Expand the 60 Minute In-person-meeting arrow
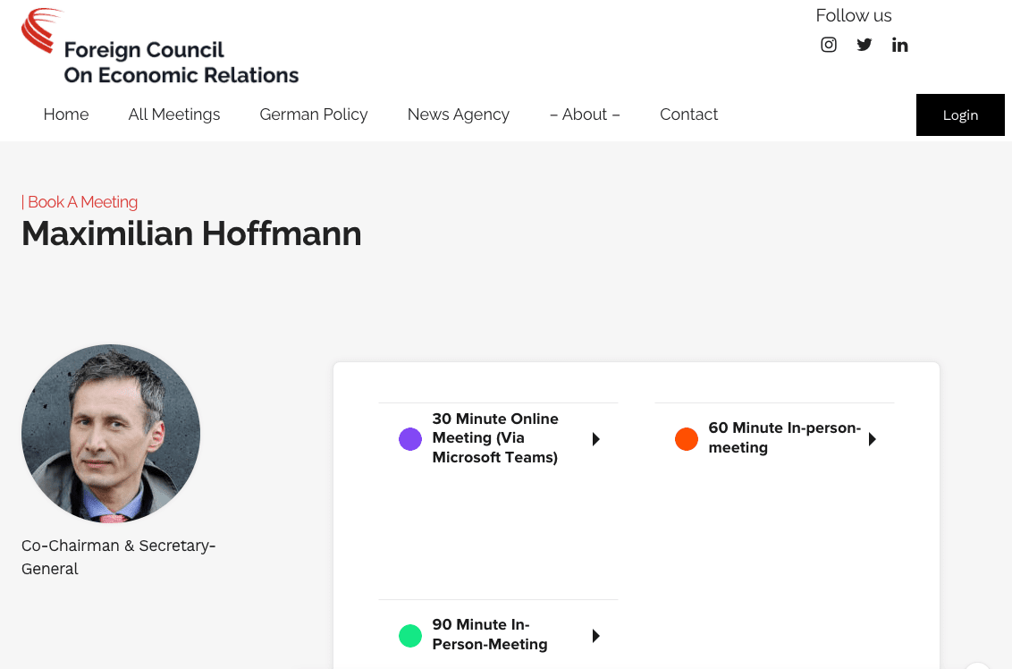The height and width of the screenshot is (669, 1012). pyautogui.click(x=873, y=439)
